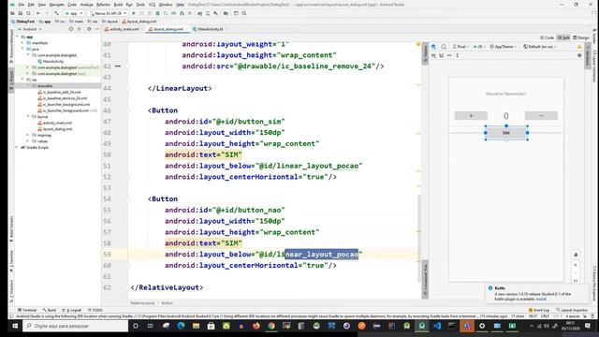Screen dimensions: 599x337
Task: Open the API level 29 dropdown
Action: tap(479, 47)
